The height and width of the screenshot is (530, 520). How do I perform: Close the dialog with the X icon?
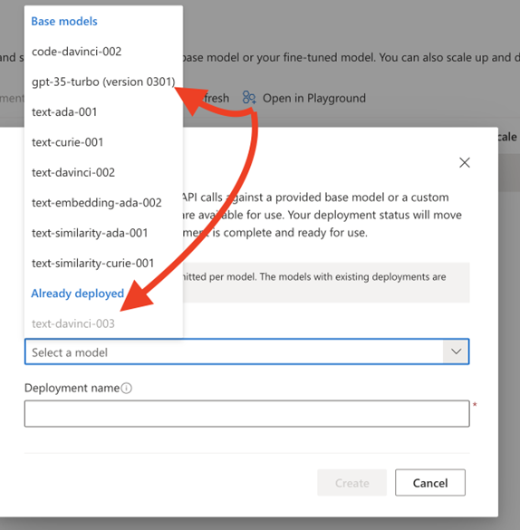click(465, 162)
